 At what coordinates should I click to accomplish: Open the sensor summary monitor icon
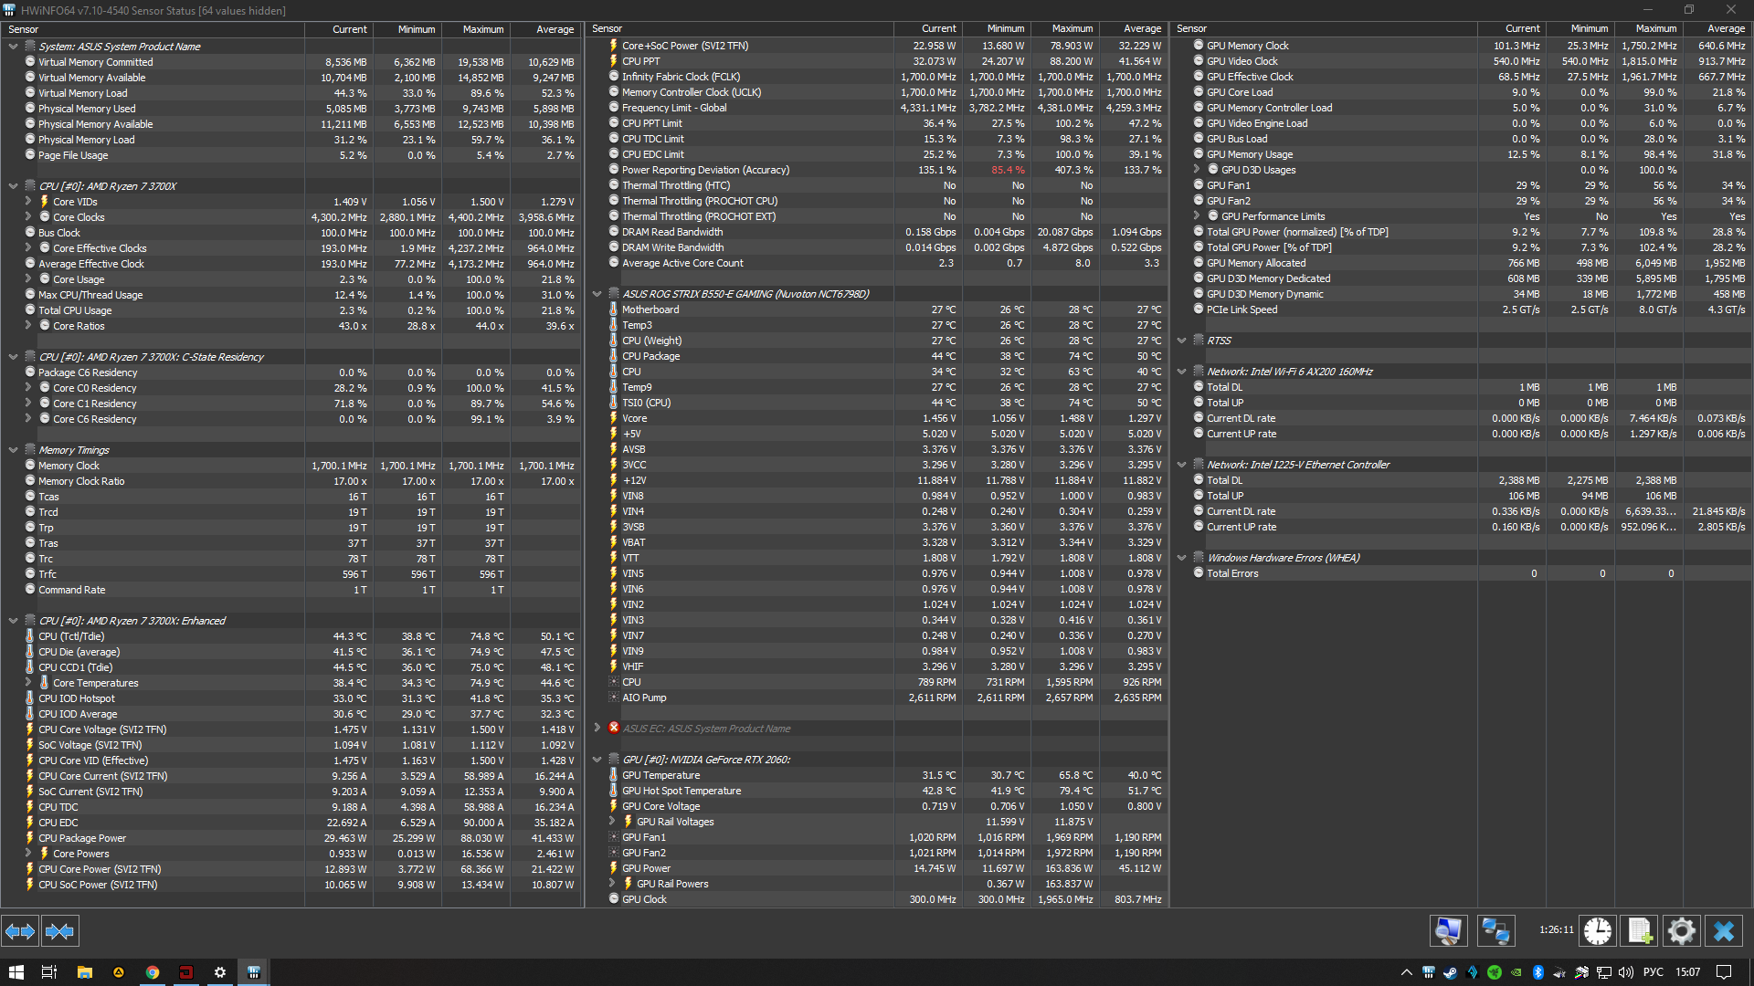click(x=1448, y=931)
